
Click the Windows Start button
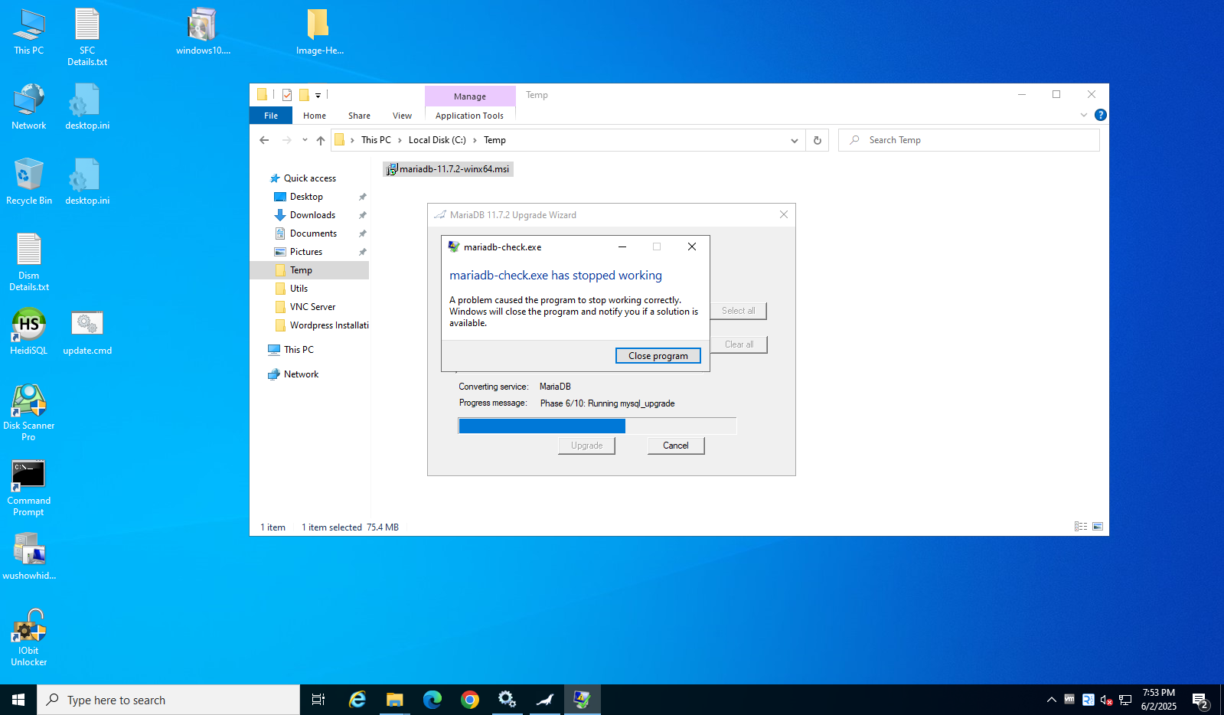pos(18,700)
